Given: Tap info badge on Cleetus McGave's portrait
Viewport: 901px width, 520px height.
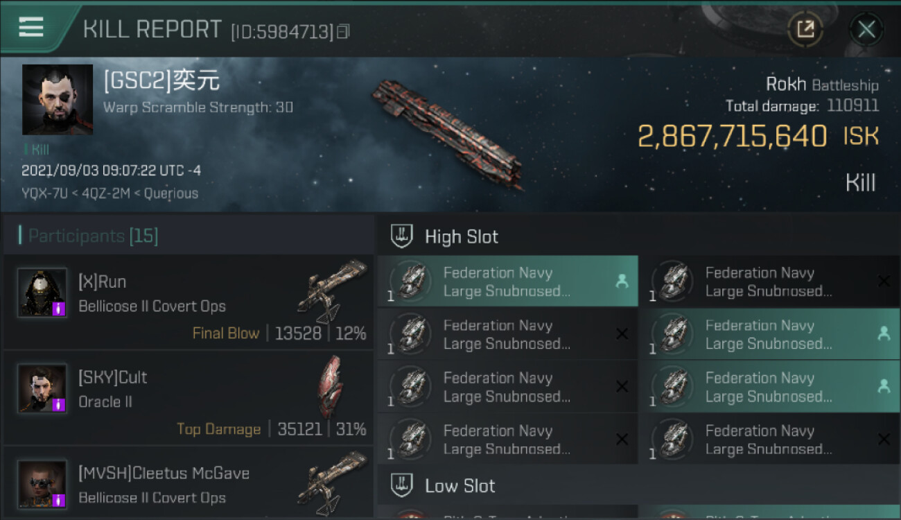Looking at the screenshot, I should [59, 500].
